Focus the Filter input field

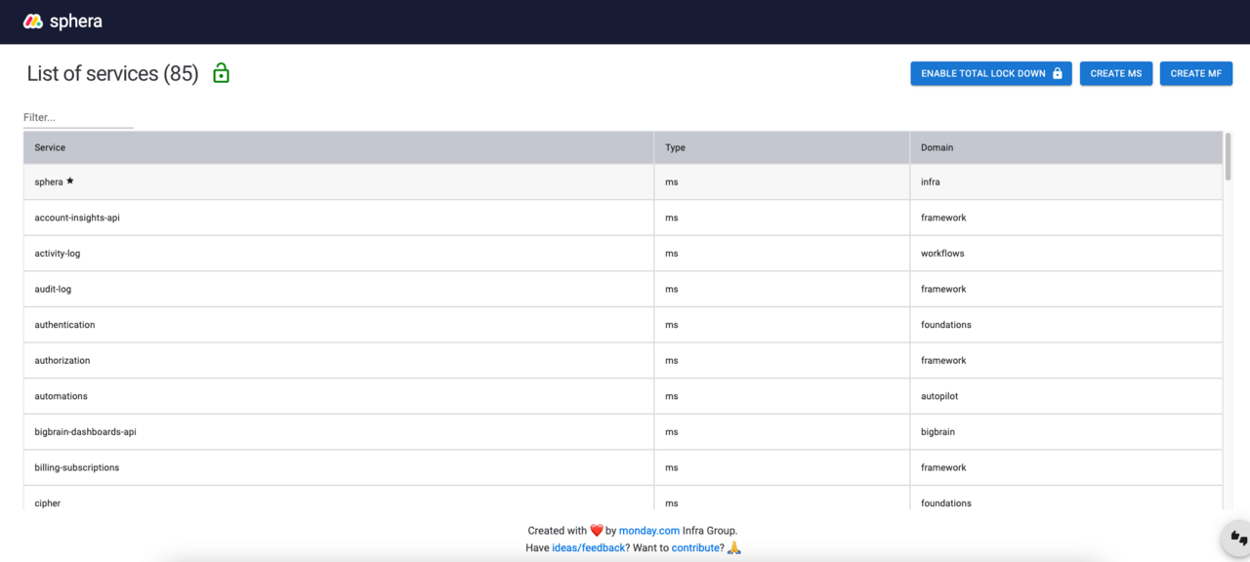(x=78, y=117)
